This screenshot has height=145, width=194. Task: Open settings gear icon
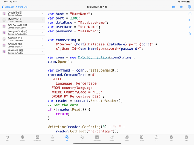click(189, 7)
